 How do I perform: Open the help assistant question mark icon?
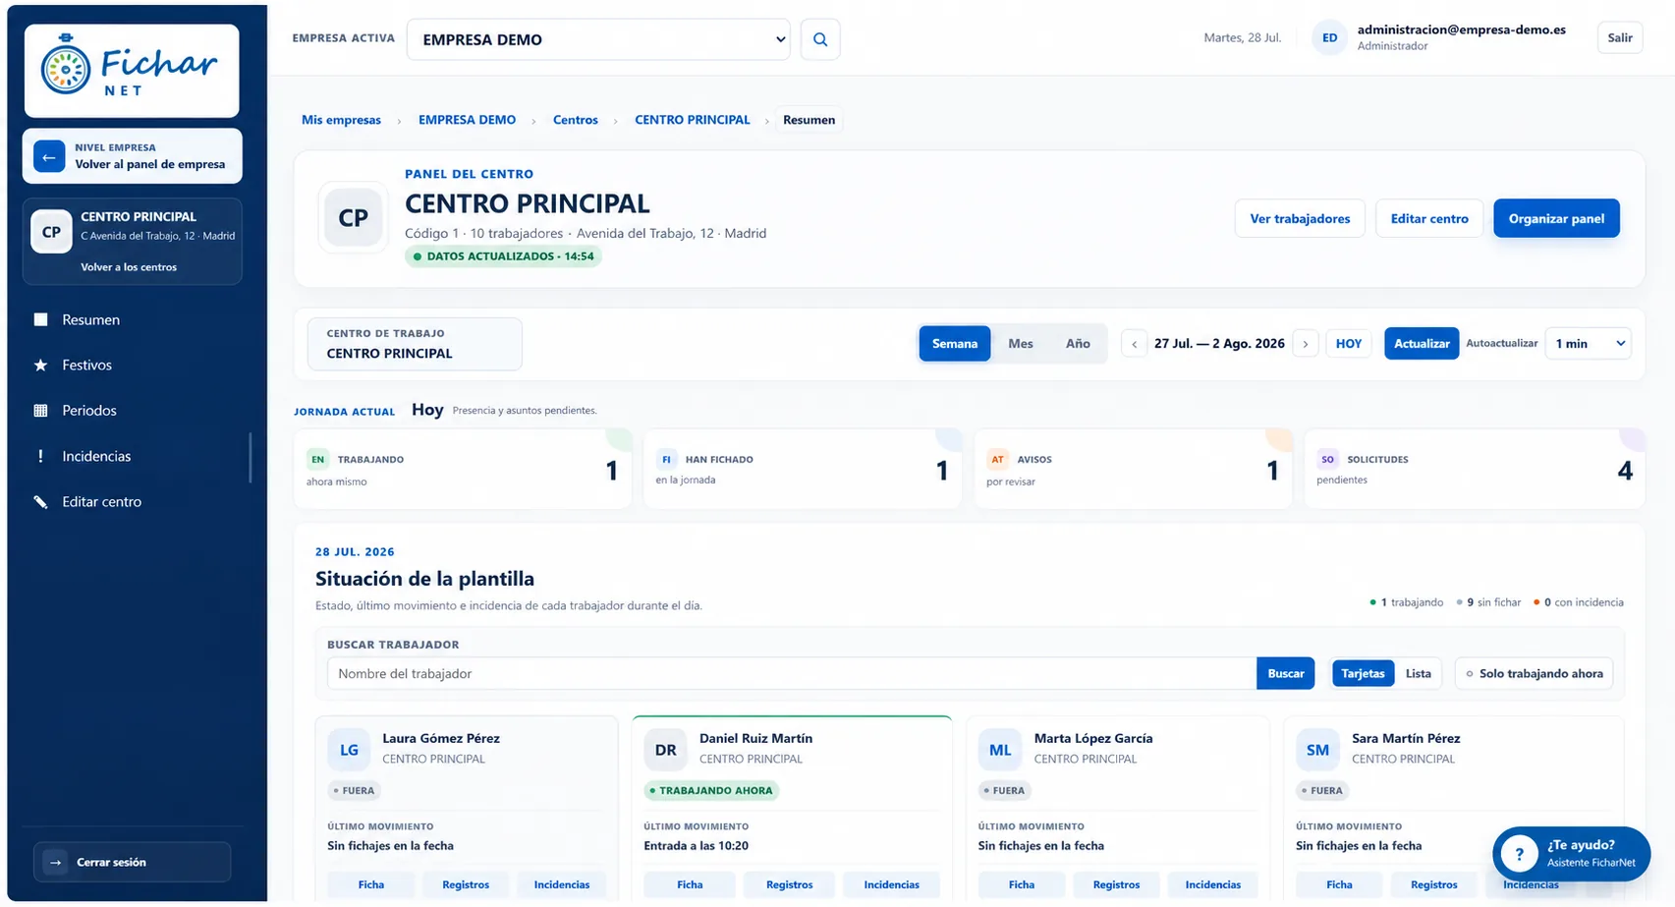coord(1519,854)
